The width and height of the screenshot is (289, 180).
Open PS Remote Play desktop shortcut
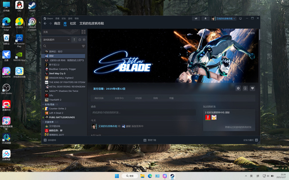click(19, 41)
